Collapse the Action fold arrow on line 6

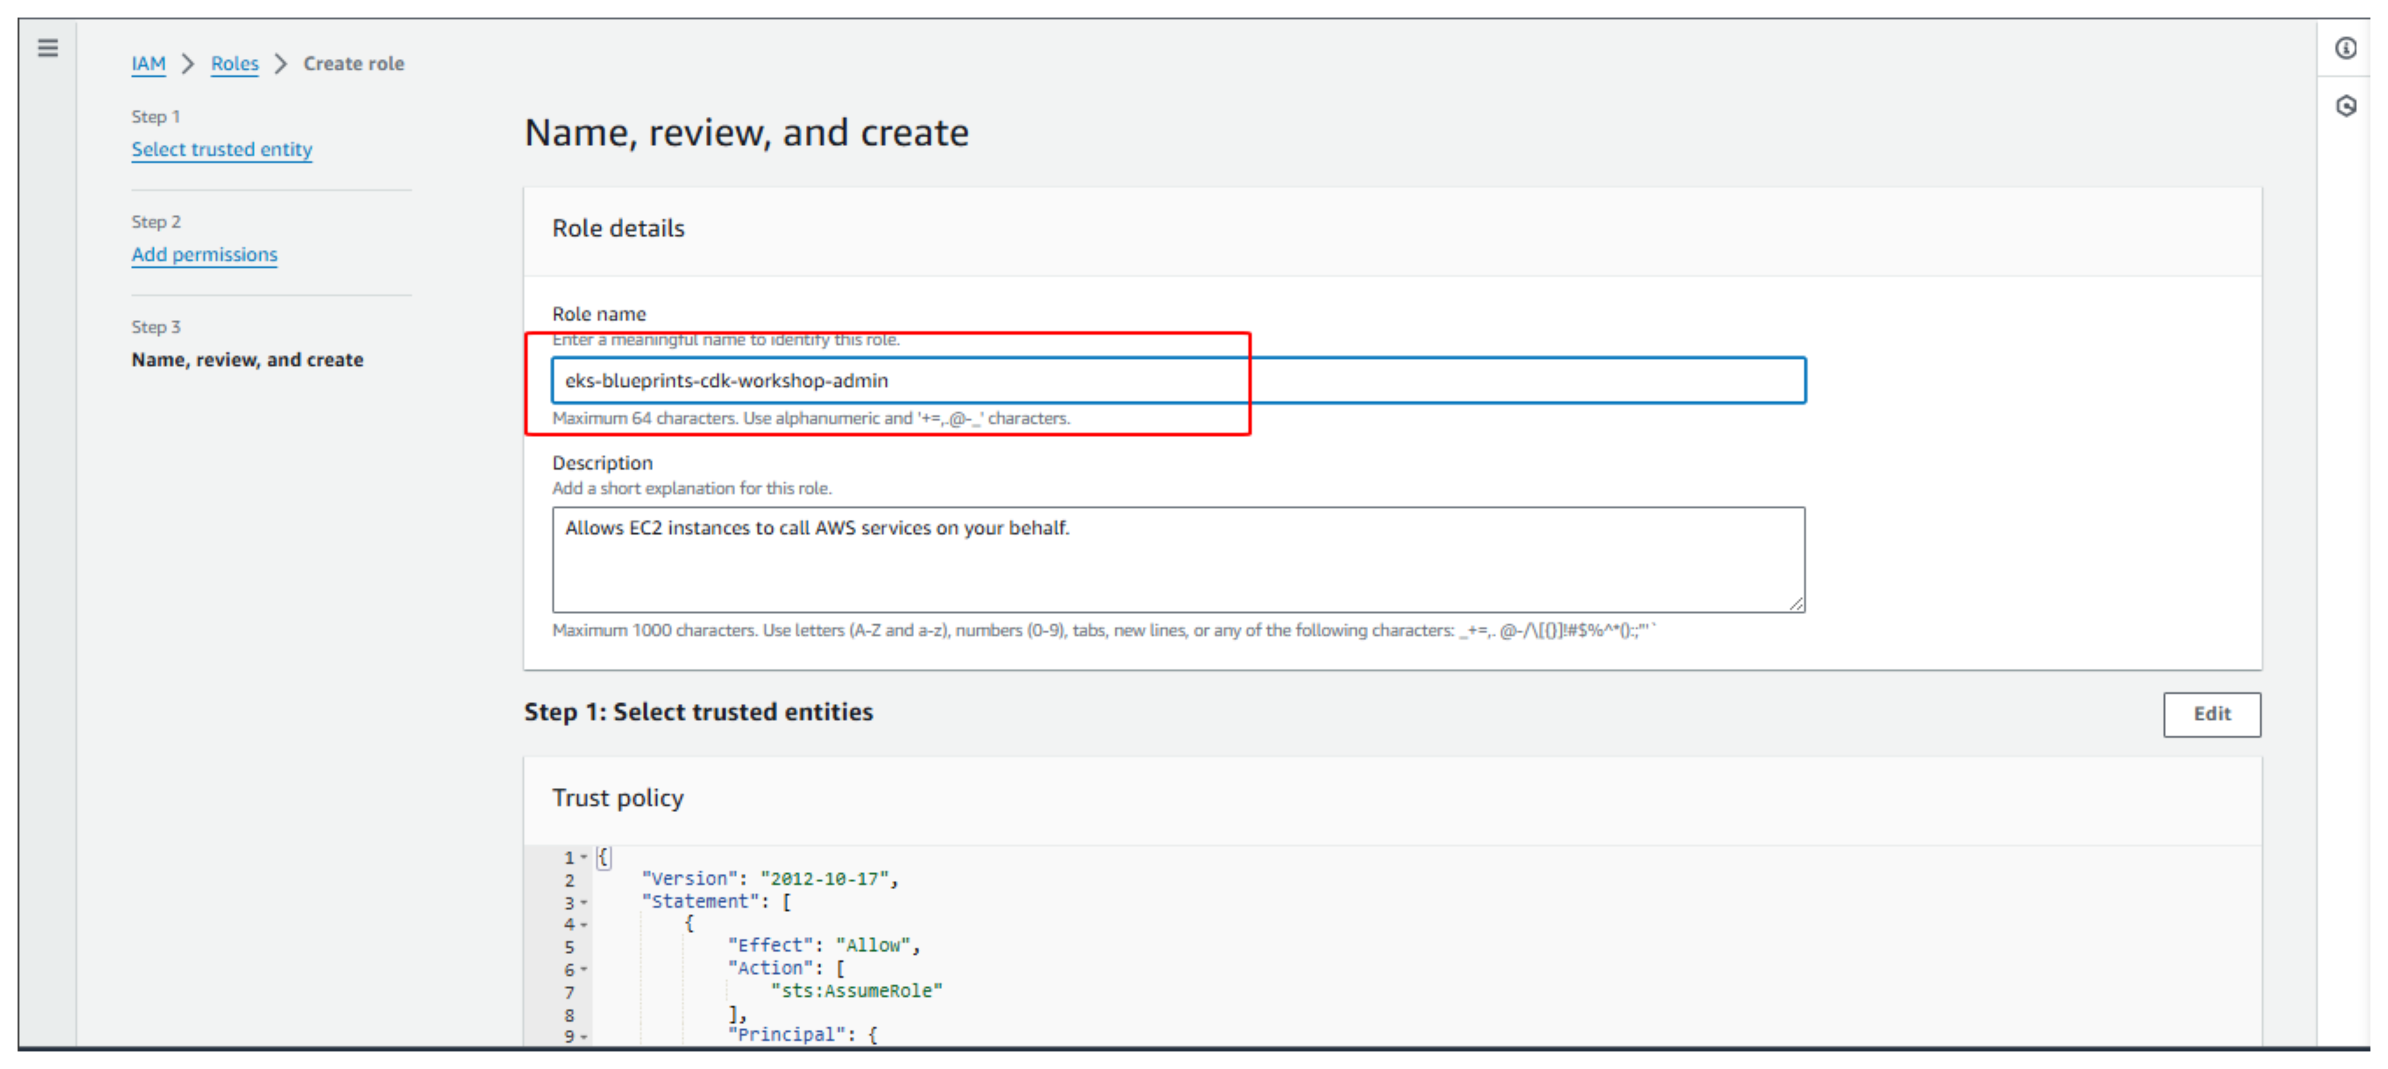584,970
